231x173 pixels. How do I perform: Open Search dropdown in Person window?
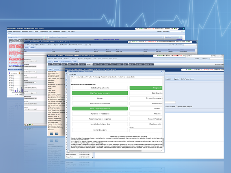pyautogui.click(x=50, y=45)
